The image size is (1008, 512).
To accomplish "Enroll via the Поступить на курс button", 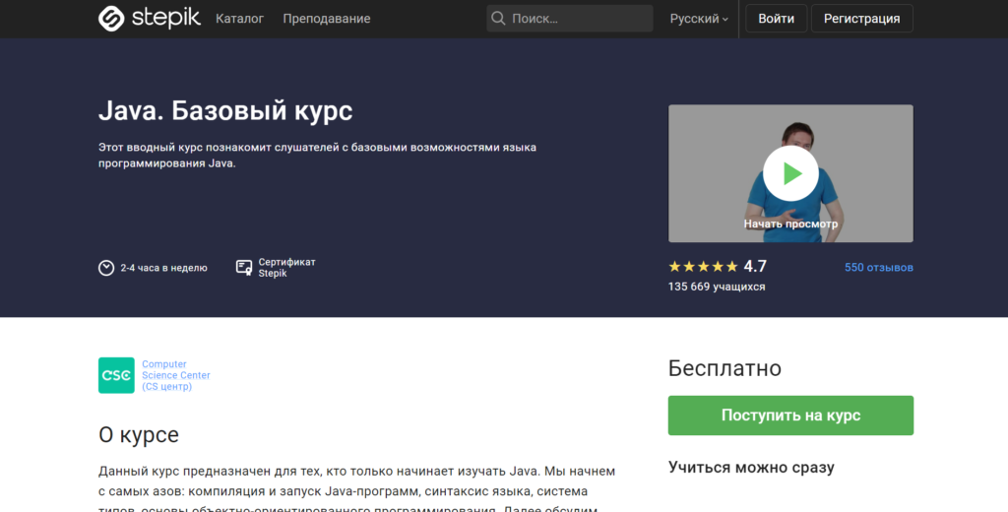I will [790, 416].
